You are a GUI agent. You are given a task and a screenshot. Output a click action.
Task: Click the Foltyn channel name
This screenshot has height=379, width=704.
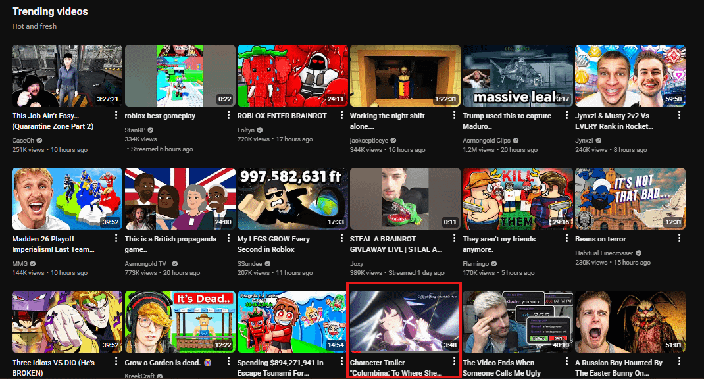(246, 130)
